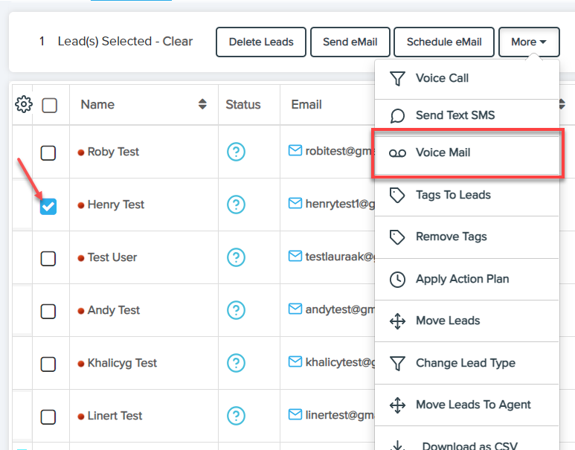Viewport: 575px width, 450px height.
Task: Click the Send Text SMS bubble icon
Action: click(398, 115)
